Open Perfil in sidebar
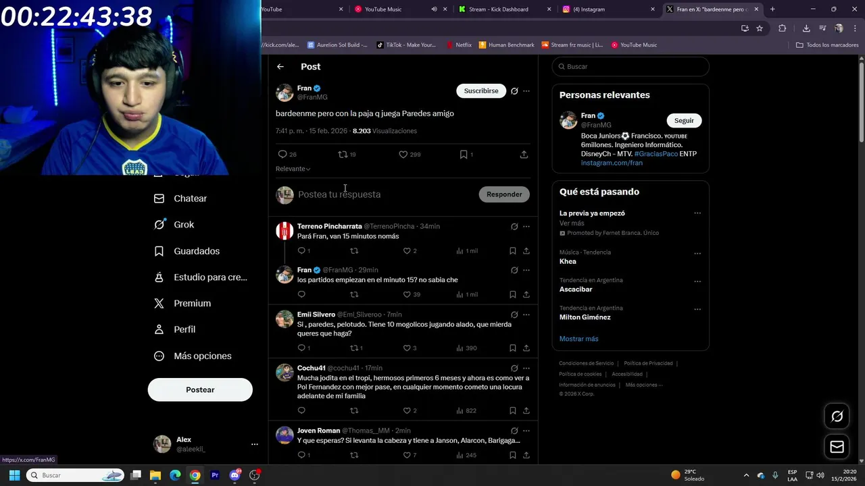This screenshot has width=865, height=486. 174,329
